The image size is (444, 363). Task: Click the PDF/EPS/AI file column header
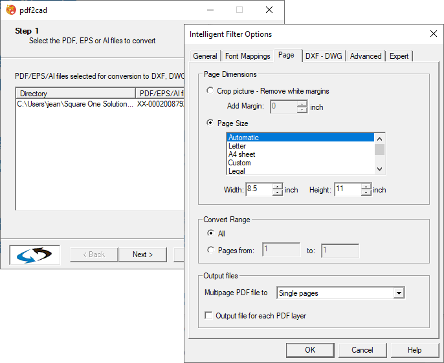160,93
